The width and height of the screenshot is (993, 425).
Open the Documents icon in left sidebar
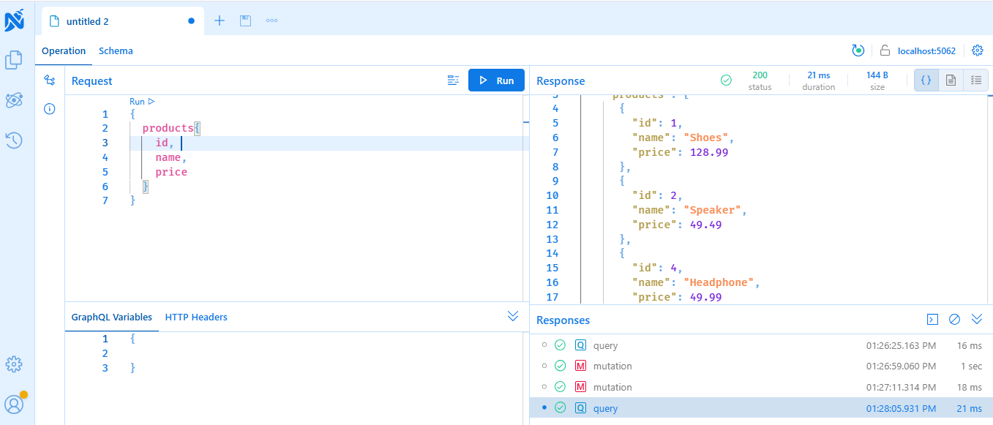point(14,60)
